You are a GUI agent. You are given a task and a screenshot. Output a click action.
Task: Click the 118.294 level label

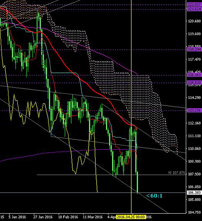click(x=194, y=49)
